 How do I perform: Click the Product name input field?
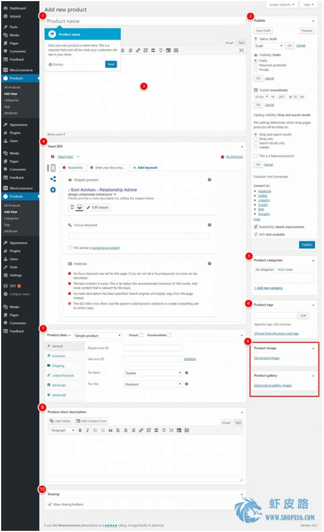point(145,21)
